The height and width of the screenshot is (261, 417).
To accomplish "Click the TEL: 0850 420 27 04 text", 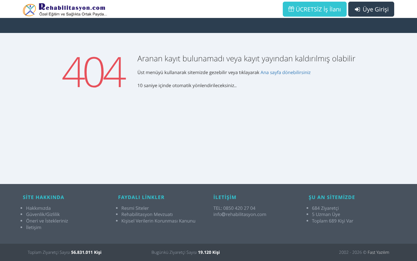I will click(x=234, y=208).
